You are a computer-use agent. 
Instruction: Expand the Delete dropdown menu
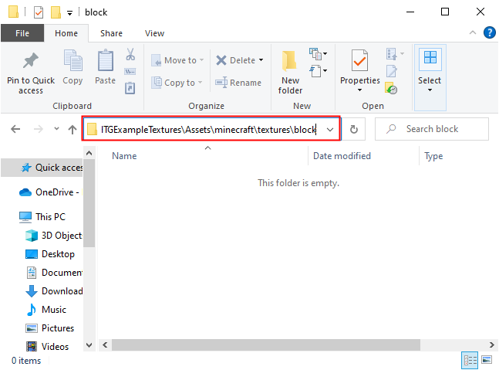pos(261,60)
